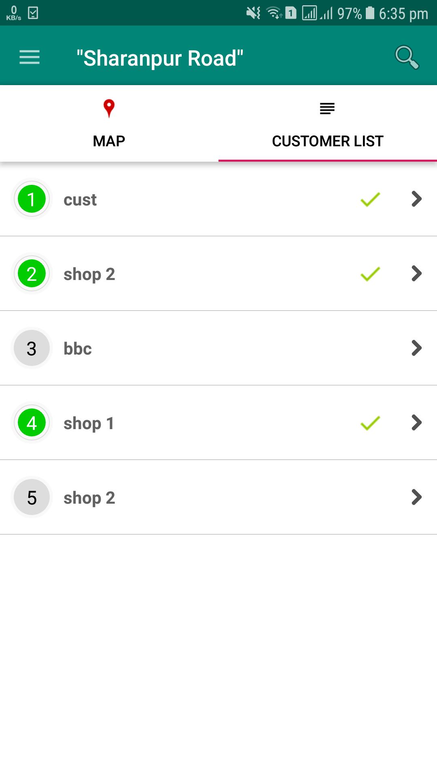Expand the bbc row chevron
Viewport: 437px width, 778px height.
coord(416,348)
